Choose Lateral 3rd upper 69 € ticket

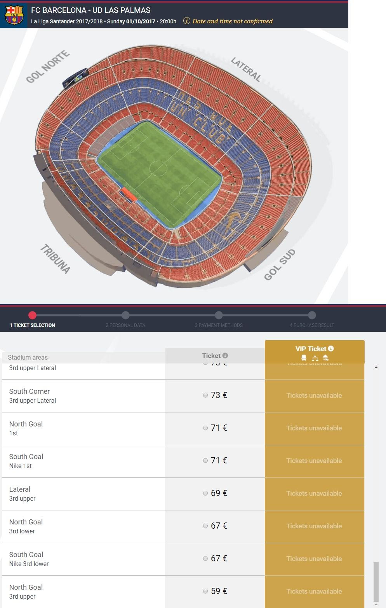(205, 493)
